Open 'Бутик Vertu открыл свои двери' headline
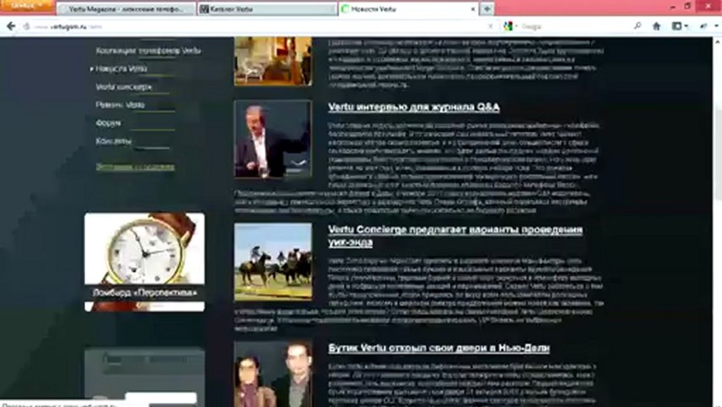 [x=439, y=348]
